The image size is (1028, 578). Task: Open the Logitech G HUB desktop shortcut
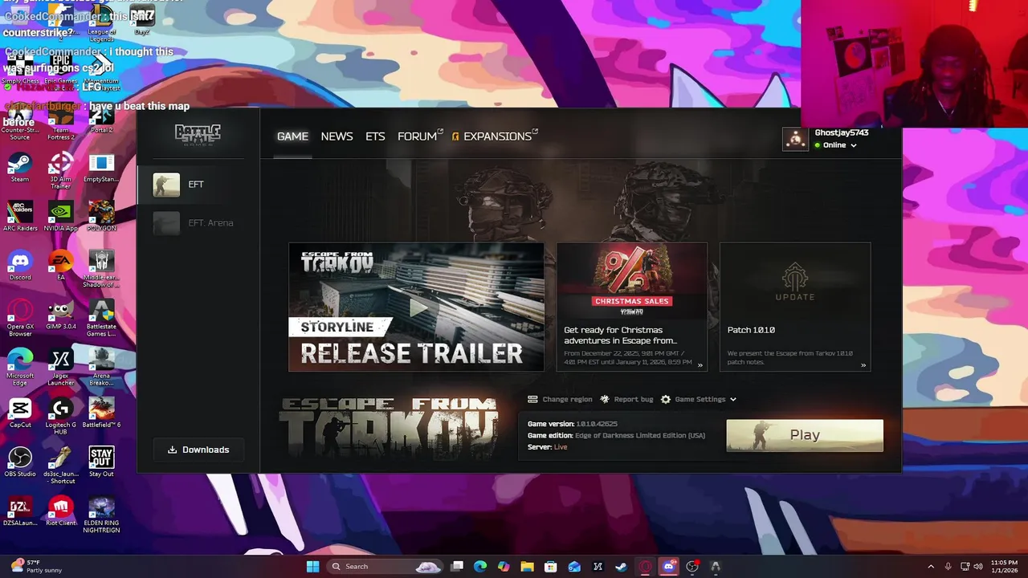click(61, 416)
